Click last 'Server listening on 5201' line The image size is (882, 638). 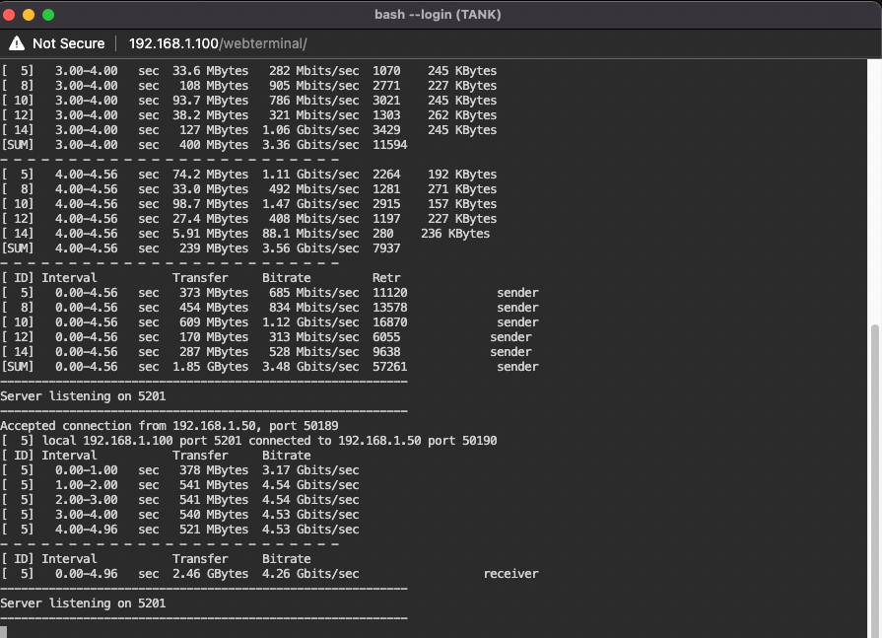click(x=83, y=603)
